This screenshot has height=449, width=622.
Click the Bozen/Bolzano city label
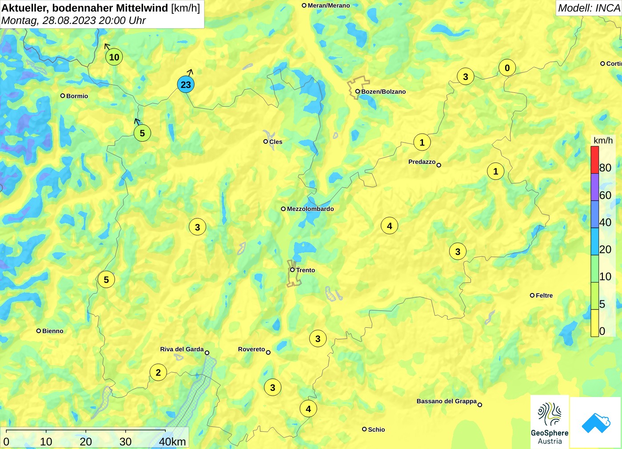[383, 91]
